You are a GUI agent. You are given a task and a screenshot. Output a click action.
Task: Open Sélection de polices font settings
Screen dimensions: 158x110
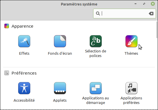[96, 41]
